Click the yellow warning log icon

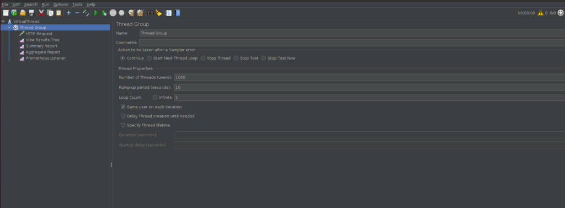pyautogui.click(x=541, y=13)
